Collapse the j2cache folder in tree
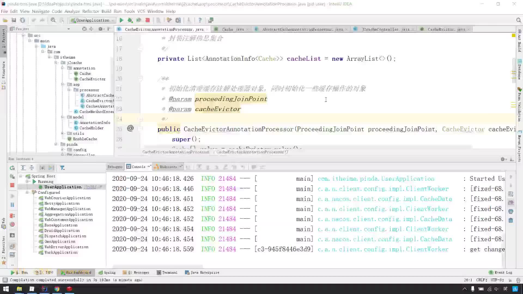Viewport: 523px width, 294px height. point(56,63)
